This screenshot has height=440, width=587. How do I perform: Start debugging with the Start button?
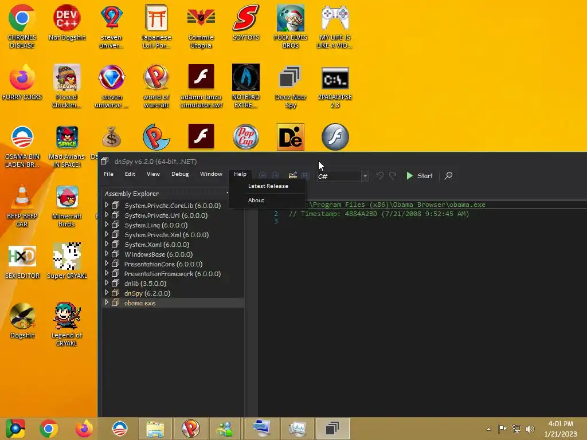coord(420,175)
